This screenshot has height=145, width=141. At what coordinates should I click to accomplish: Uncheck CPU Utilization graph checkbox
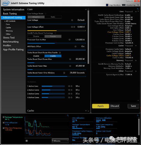click(4, 123)
